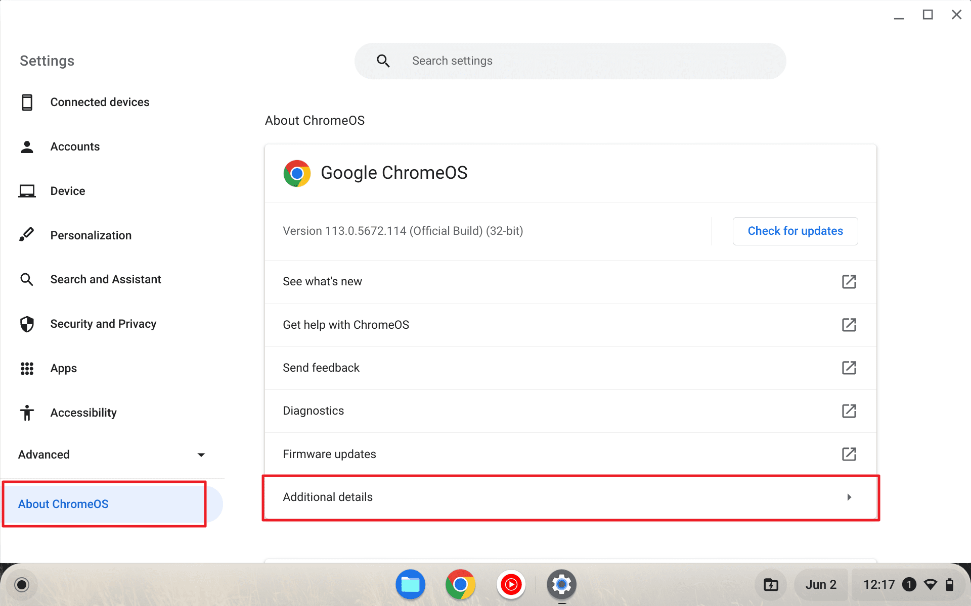Maximize the Settings window

pos(928,15)
